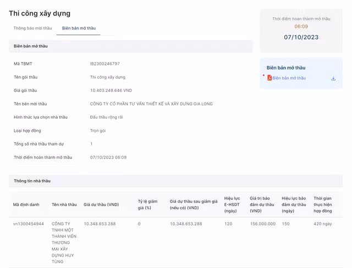Click the TBMT code IB2300246797
352x268 pixels.
[x=105, y=64]
